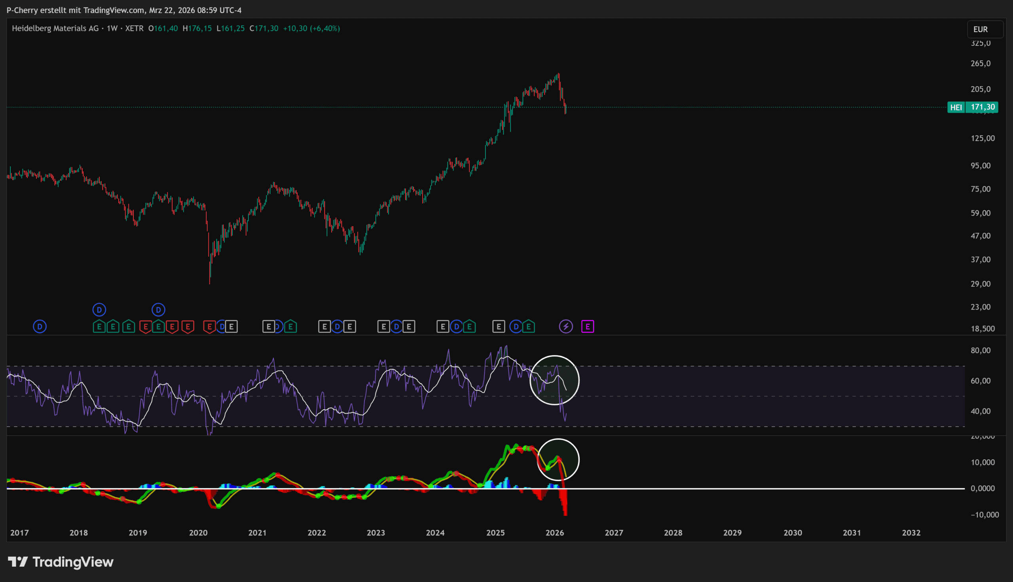Click the 1W interval label in legend
The image size is (1013, 582).
[112, 28]
